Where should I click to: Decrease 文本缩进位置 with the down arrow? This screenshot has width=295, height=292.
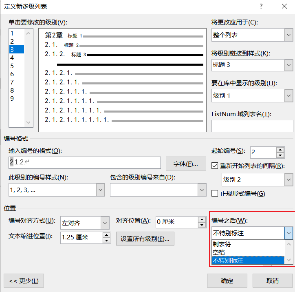click(106, 241)
